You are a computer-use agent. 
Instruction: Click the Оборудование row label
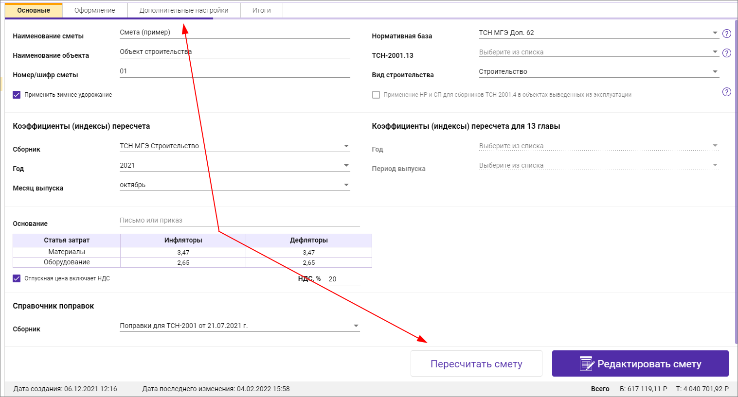point(67,262)
